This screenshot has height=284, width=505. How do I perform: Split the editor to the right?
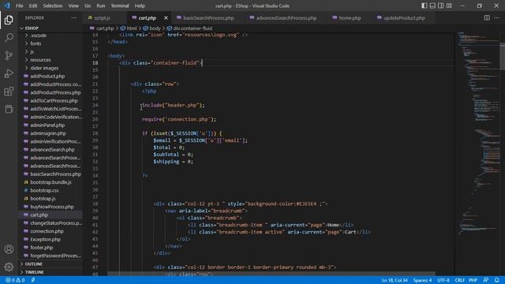(x=487, y=18)
